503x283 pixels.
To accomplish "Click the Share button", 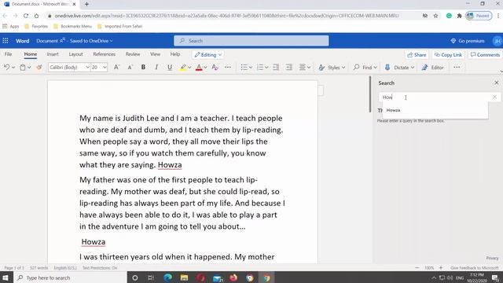I will click(417, 55).
